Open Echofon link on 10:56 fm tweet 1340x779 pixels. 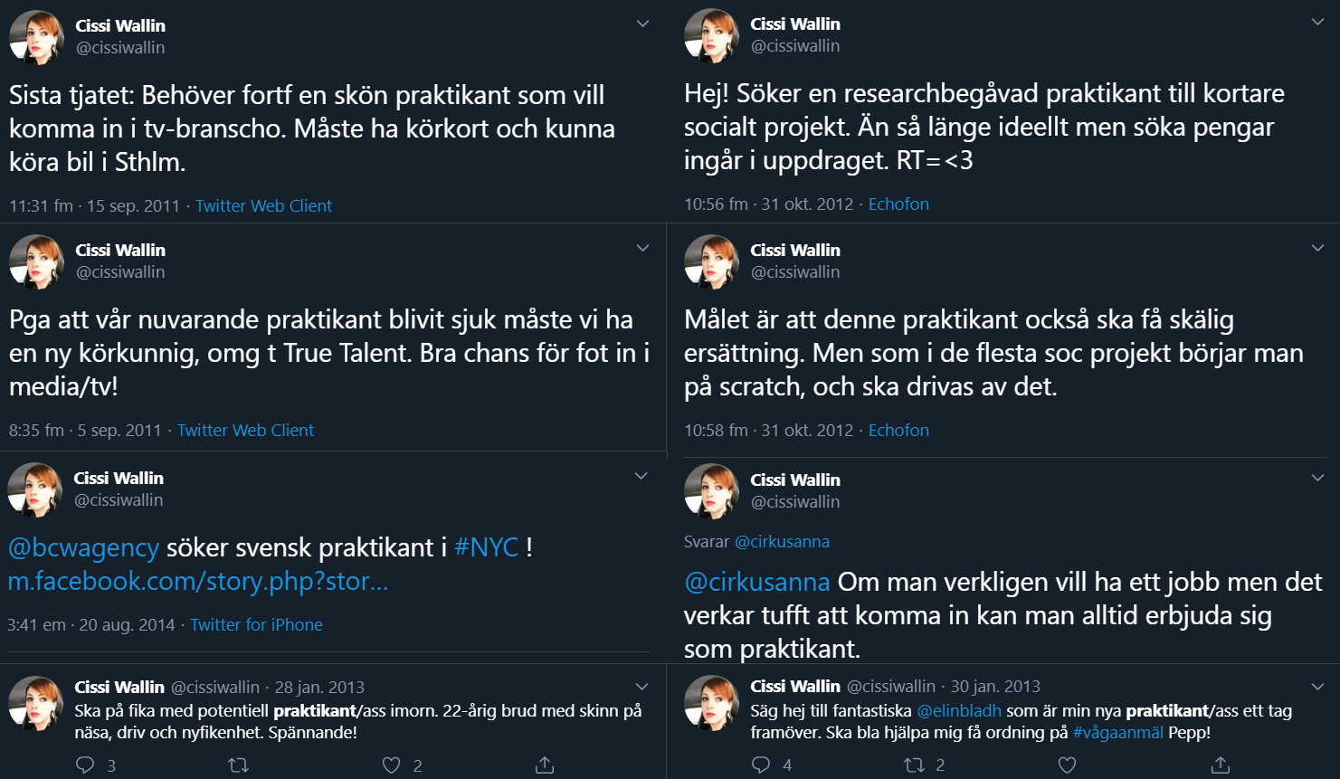tap(898, 204)
